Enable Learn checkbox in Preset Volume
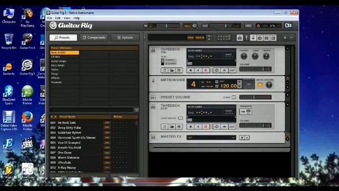The image size is (339, 191). 234,97
